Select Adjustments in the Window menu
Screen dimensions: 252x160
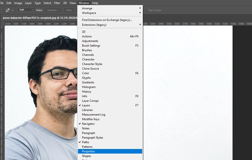(x=90, y=41)
